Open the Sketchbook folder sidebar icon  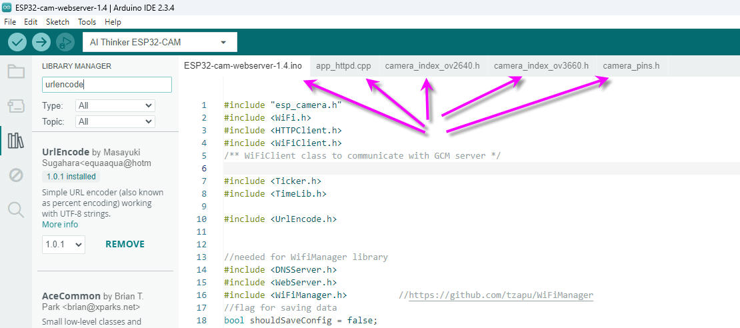pos(16,71)
